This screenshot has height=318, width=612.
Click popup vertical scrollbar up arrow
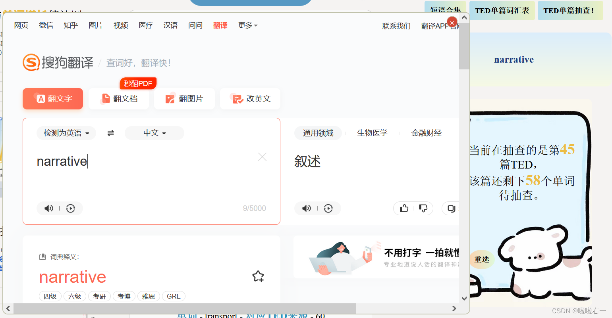pos(464,18)
